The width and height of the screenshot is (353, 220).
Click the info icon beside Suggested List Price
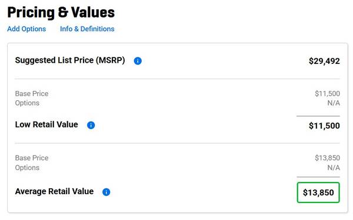point(138,61)
